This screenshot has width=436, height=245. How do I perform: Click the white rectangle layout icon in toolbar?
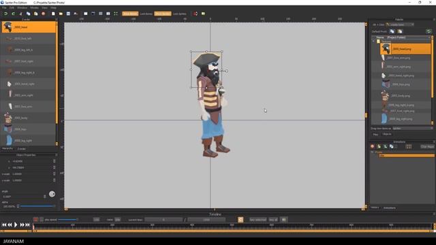tap(86, 14)
